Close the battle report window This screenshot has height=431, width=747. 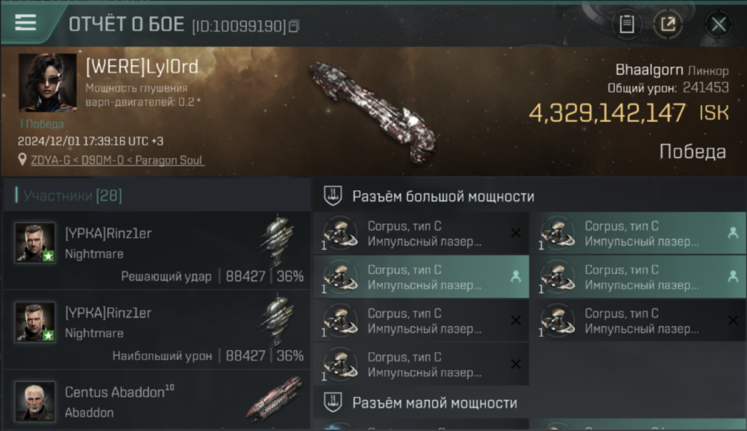pos(718,24)
